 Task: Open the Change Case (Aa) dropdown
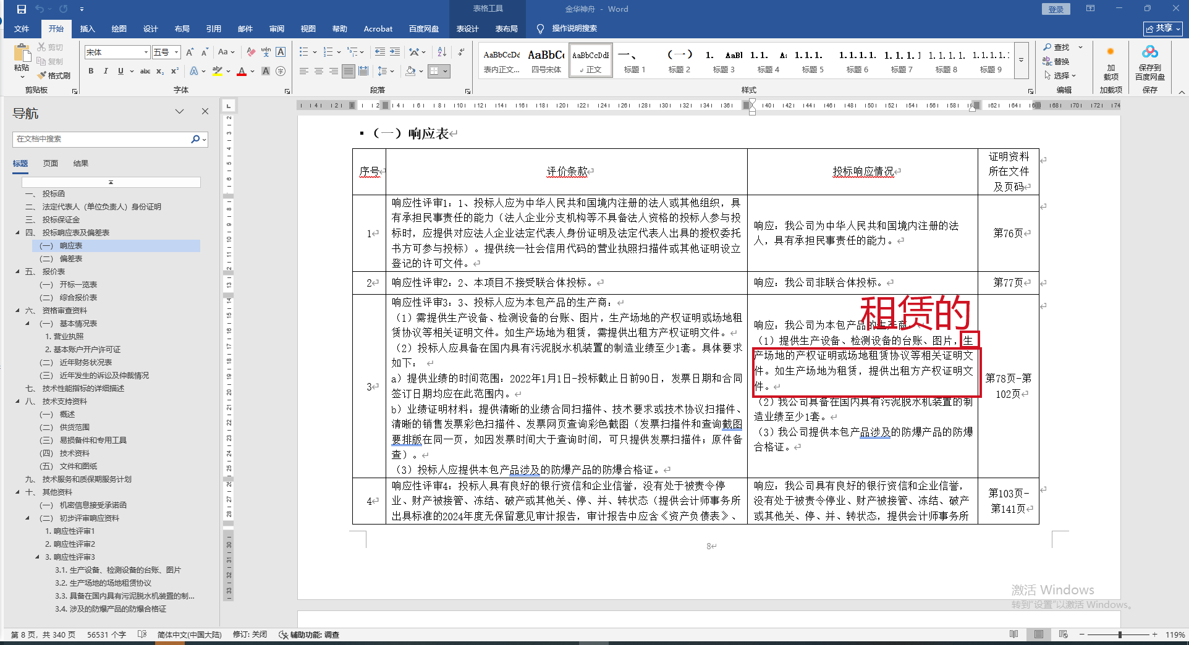[226, 53]
